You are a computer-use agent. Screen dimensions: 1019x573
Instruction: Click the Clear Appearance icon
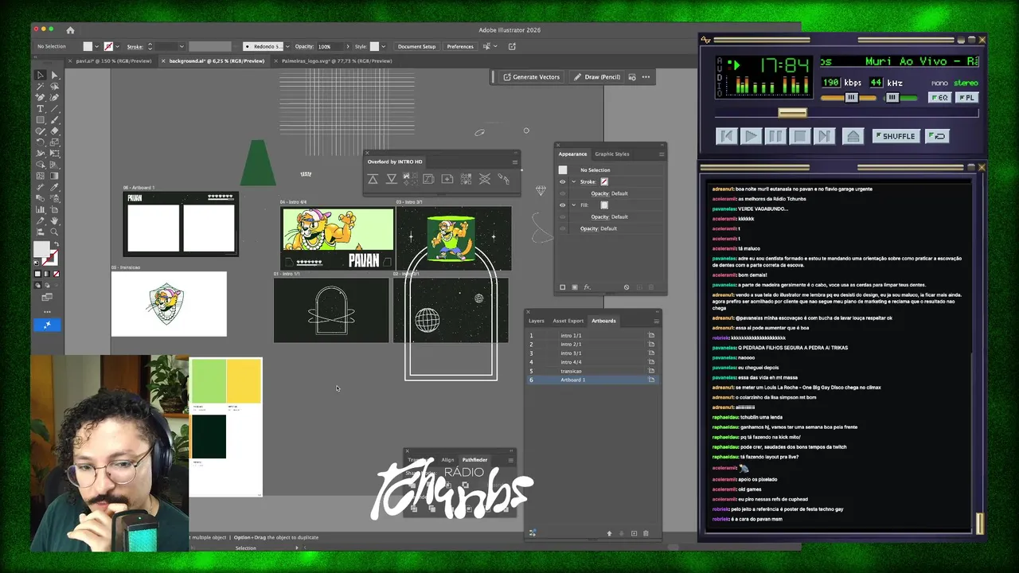click(627, 287)
